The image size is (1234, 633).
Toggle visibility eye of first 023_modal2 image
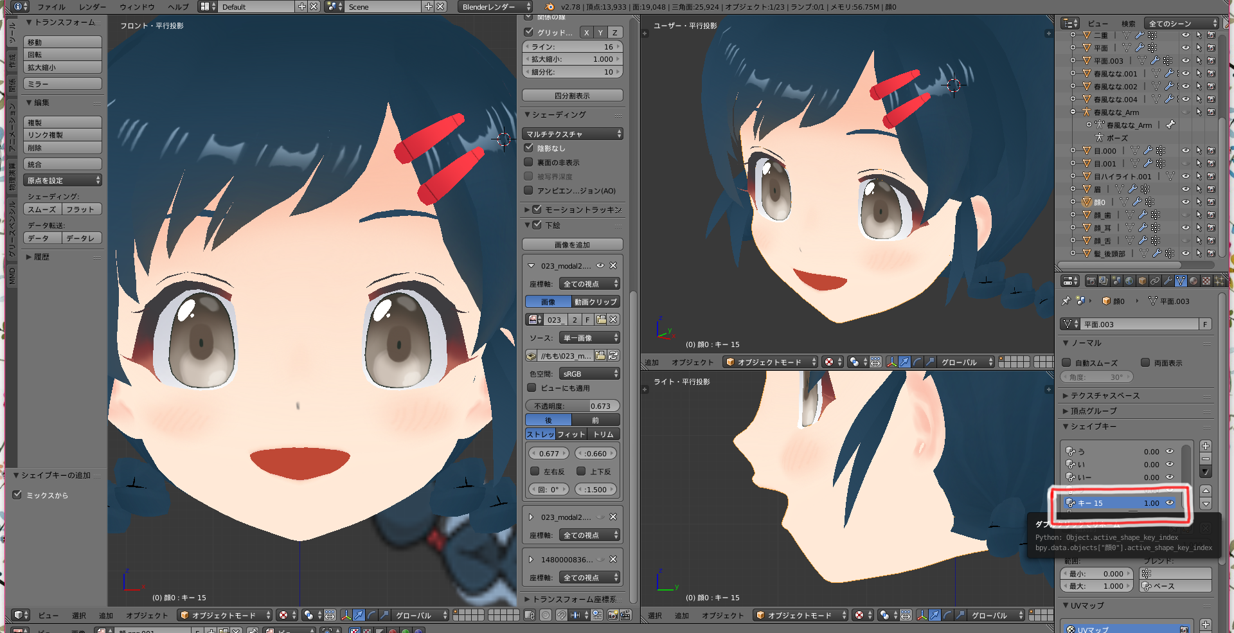point(600,265)
